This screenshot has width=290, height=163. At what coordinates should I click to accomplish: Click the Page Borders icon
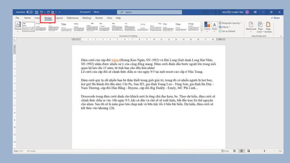[x=268, y=27]
